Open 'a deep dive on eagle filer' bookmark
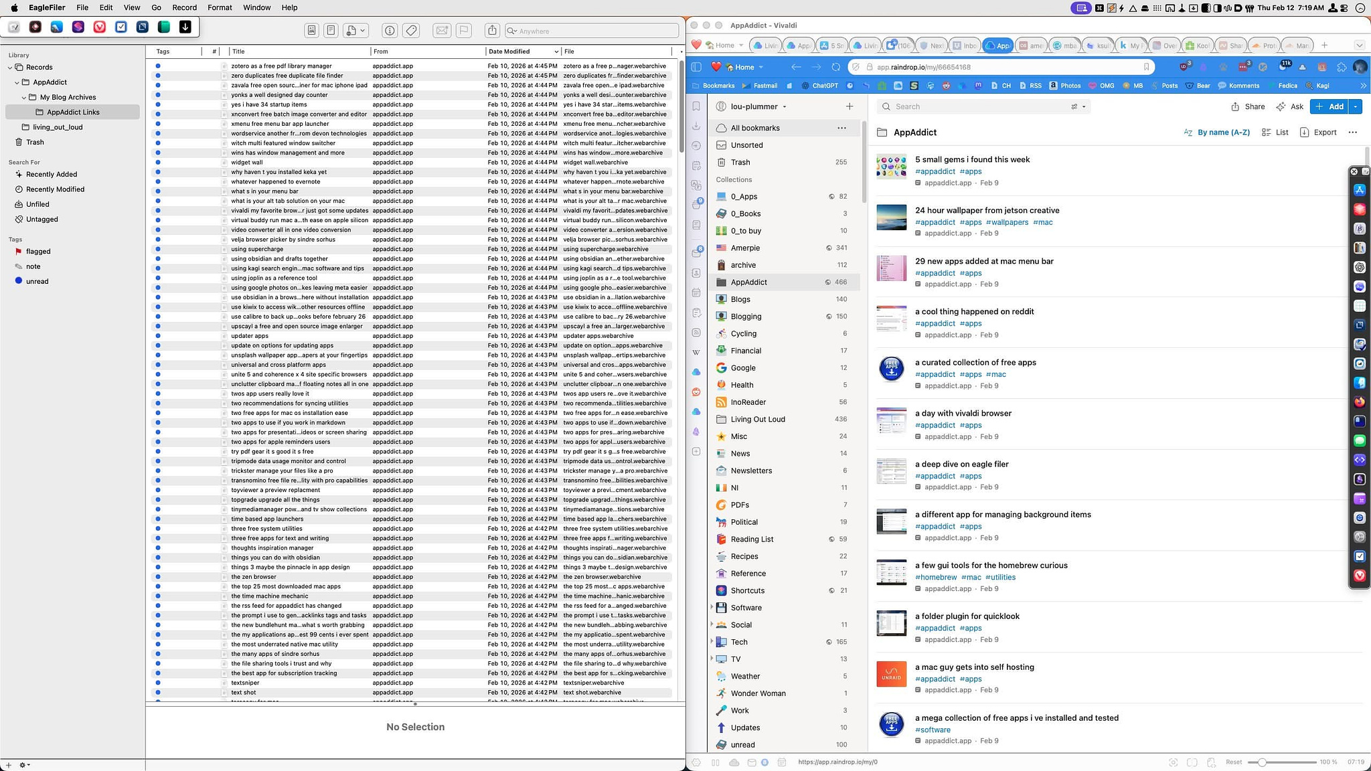The image size is (1371, 771). tap(961, 464)
